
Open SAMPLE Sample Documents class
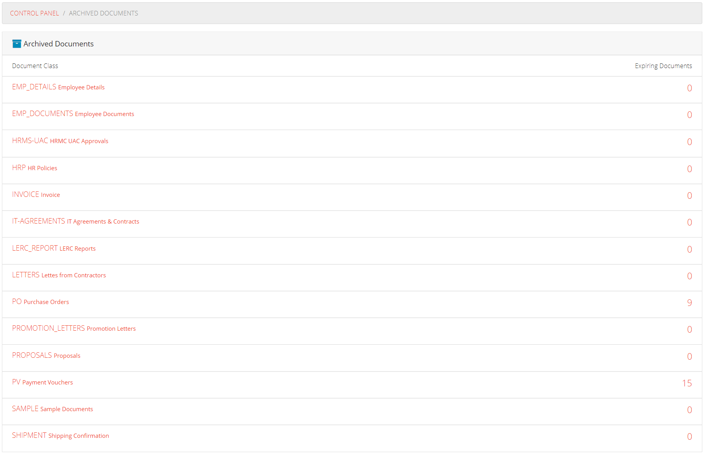pyautogui.click(x=53, y=409)
